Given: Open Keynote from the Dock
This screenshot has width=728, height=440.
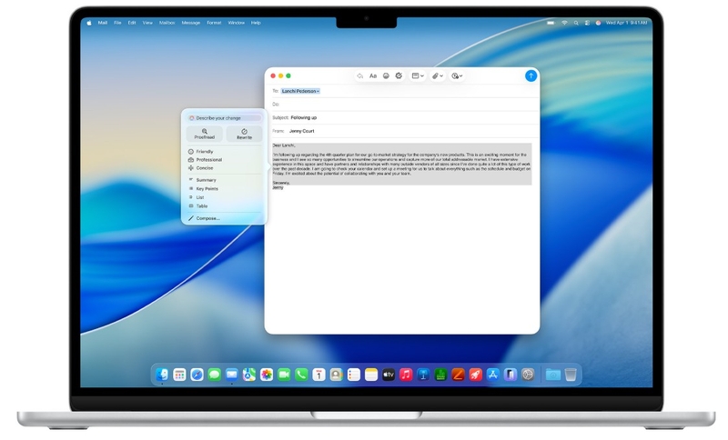Looking at the screenshot, I should click(x=423, y=375).
